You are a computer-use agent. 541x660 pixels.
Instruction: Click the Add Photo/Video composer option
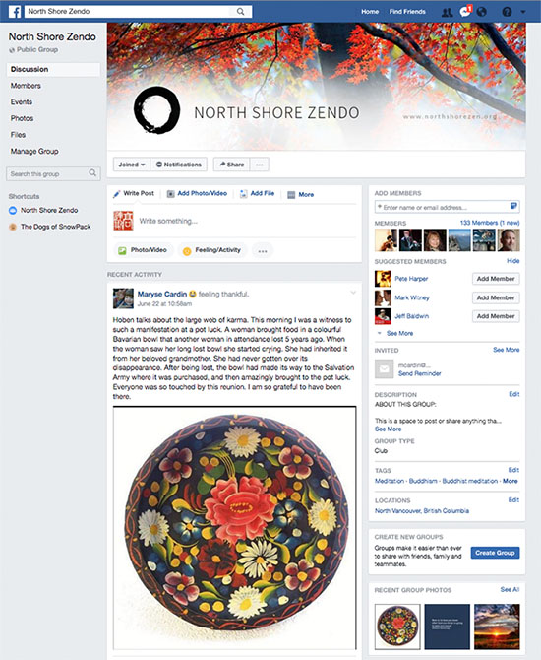[197, 194]
